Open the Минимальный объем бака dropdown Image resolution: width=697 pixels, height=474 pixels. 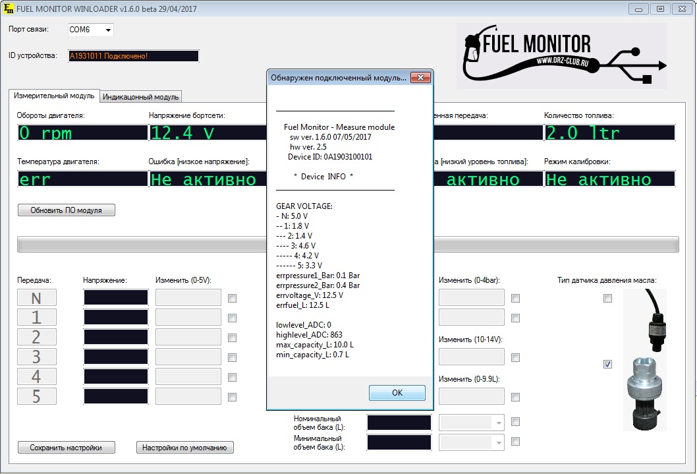pos(472,442)
